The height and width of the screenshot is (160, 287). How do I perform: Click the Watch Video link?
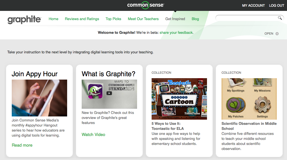click(93, 135)
